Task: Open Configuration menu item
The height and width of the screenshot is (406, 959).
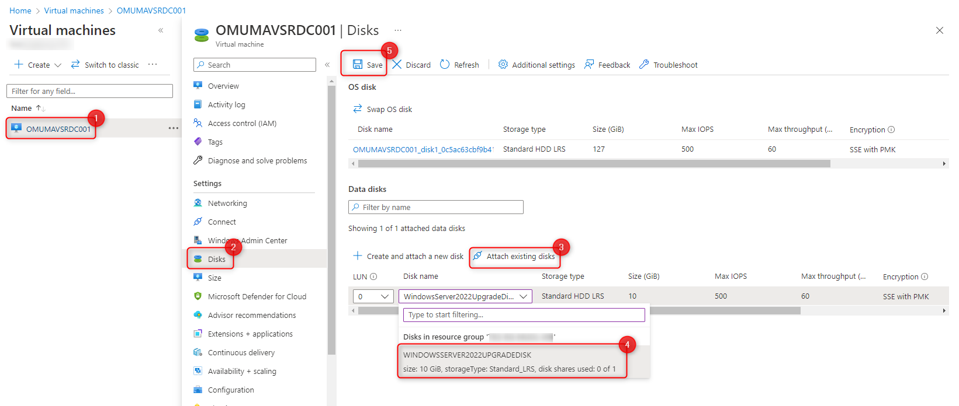Action: click(231, 390)
